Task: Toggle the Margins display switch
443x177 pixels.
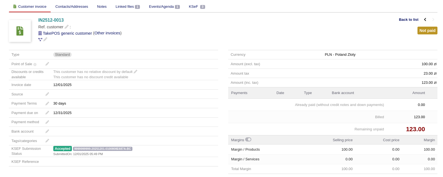Action: pos(248,140)
